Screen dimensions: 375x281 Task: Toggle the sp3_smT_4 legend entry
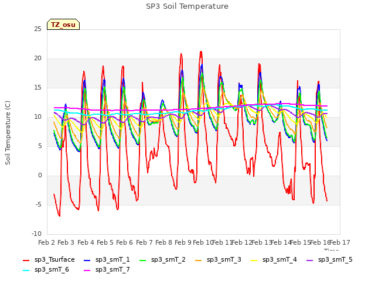(274, 260)
